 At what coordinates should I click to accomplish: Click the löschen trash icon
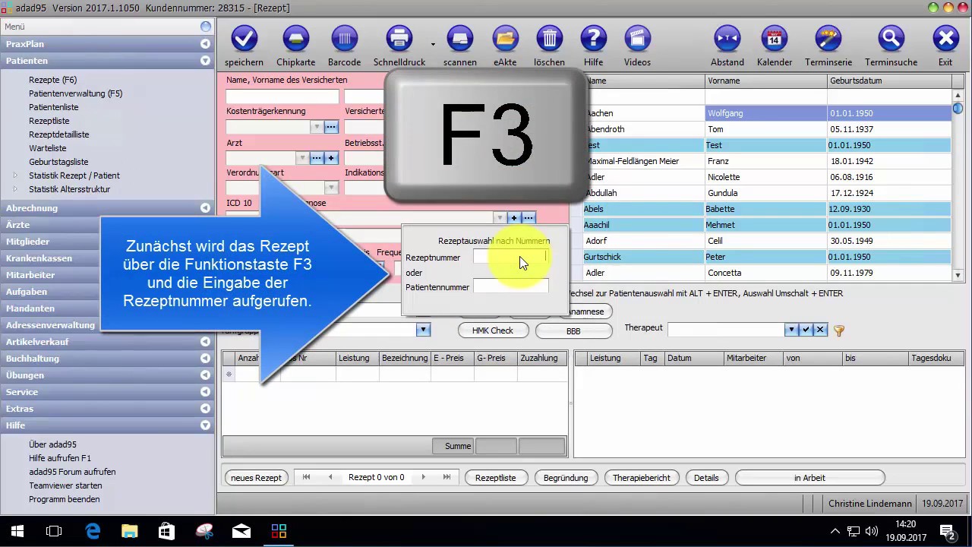pos(549,39)
